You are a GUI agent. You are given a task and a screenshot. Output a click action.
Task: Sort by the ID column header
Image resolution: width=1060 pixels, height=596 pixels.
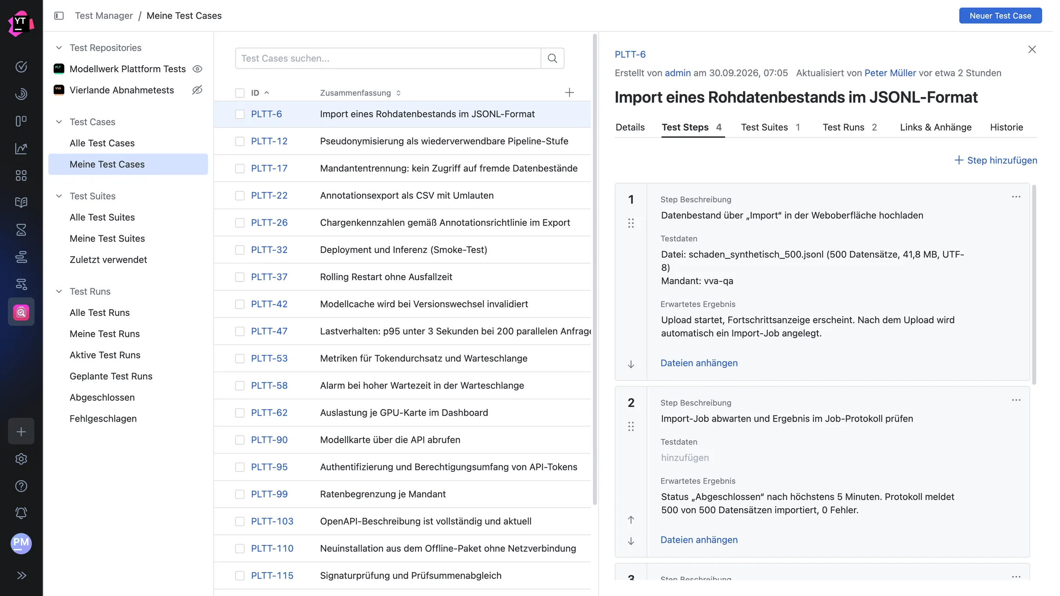point(260,93)
